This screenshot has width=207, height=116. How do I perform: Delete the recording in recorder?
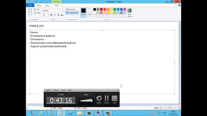(99, 100)
